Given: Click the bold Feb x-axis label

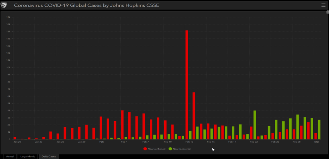Looking at the screenshot, I should click(101, 142).
